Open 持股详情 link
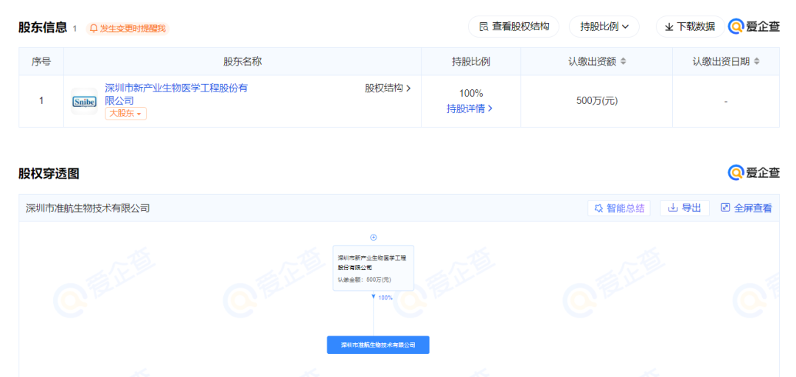 pos(469,108)
